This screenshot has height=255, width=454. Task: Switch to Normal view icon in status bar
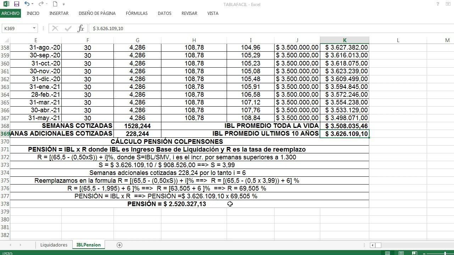coord(388,253)
